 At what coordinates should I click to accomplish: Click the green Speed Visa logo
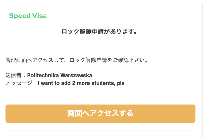coord(28,16)
